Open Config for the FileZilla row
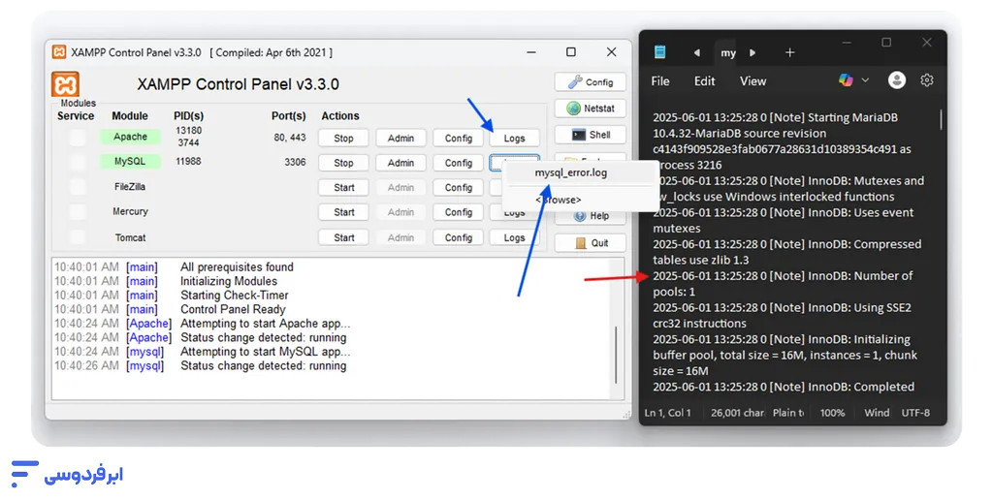The width and height of the screenshot is (993, 499). [459, 187]
